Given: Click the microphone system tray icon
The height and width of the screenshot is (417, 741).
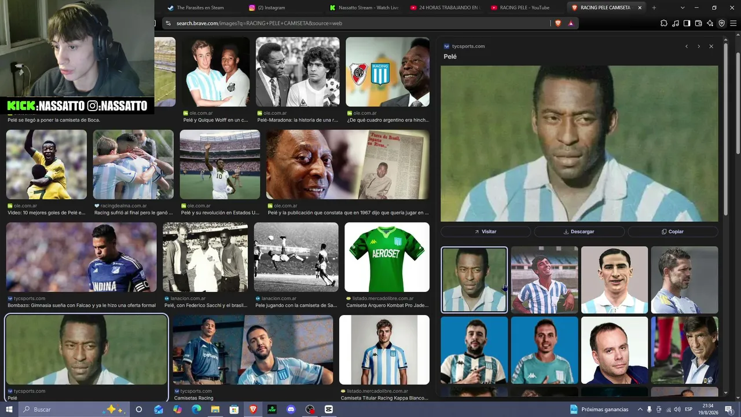Looking at the screenshot, I should [649, 409].
